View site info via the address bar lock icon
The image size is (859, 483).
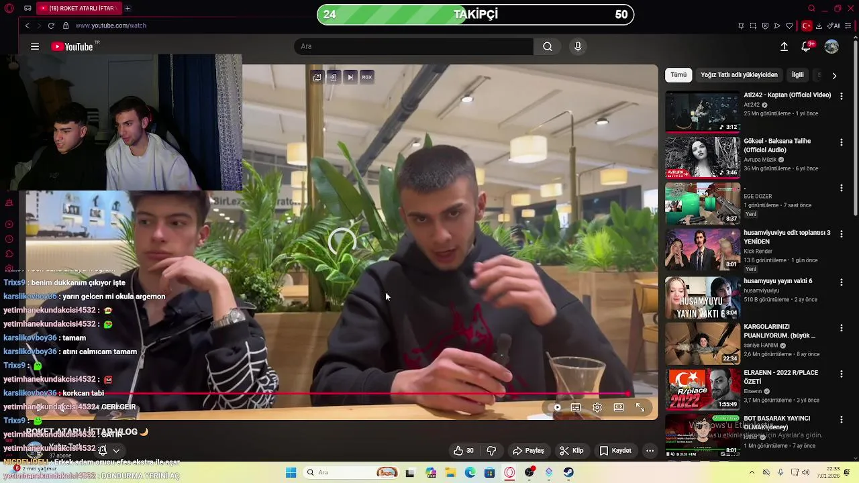point(66,25)
